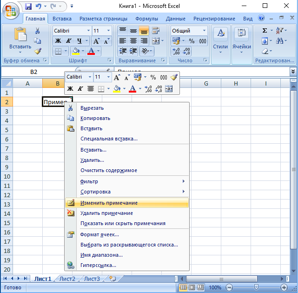Insert new worksheet tab icon
Image resolution: width=298 pixels, height=293 pixels.
click(x=113, y=279)
